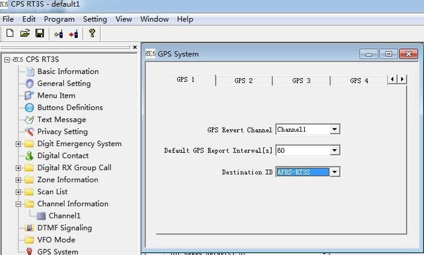
Task: Open the Setting menu
Action: click(95, 19)
